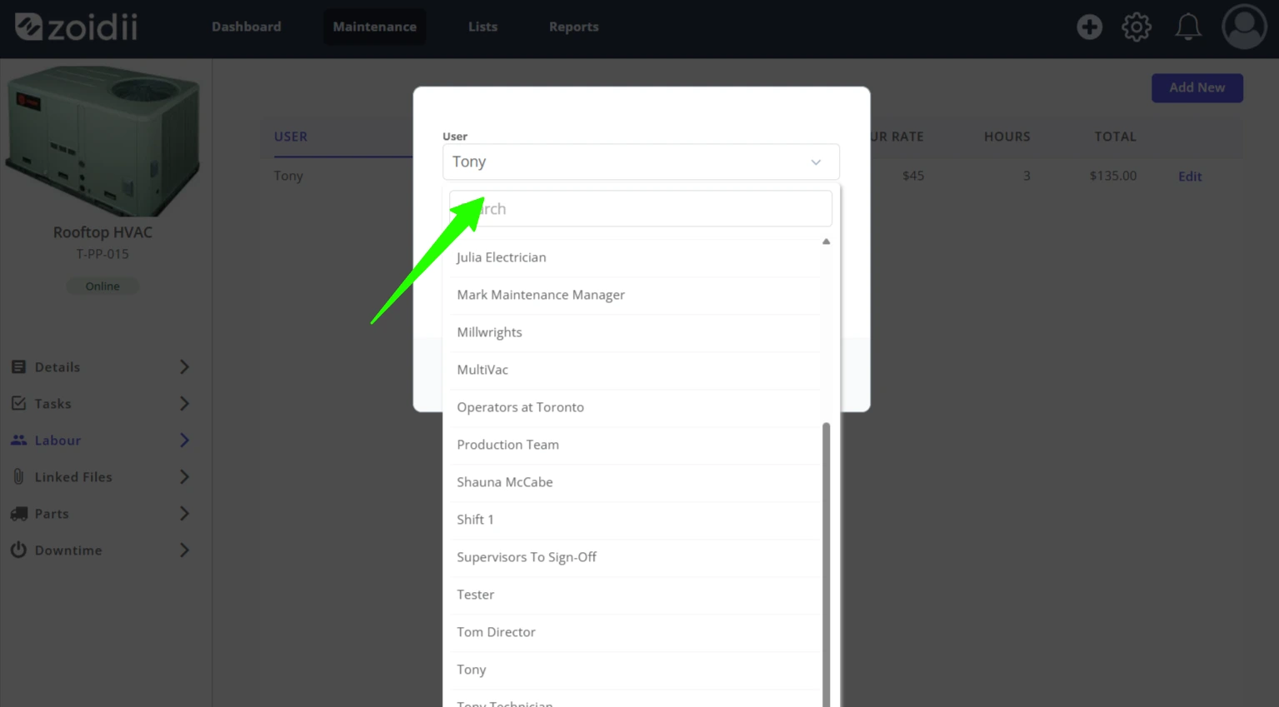This screenshot has width=1279, height=707.
Task: Expand the Details section chevron
Action: pyautogui.click(x=184, y=366)
